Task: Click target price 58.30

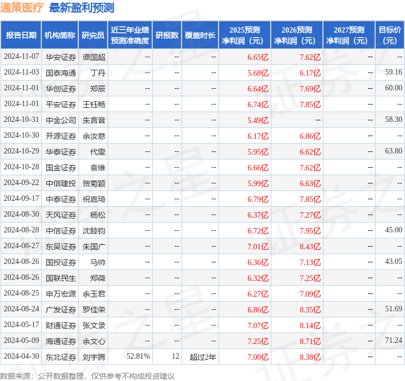Action: [394, 120]
